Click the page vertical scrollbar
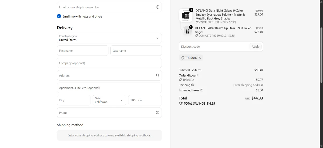The height and width of the screenshot is (148, 323). [321, 55]
